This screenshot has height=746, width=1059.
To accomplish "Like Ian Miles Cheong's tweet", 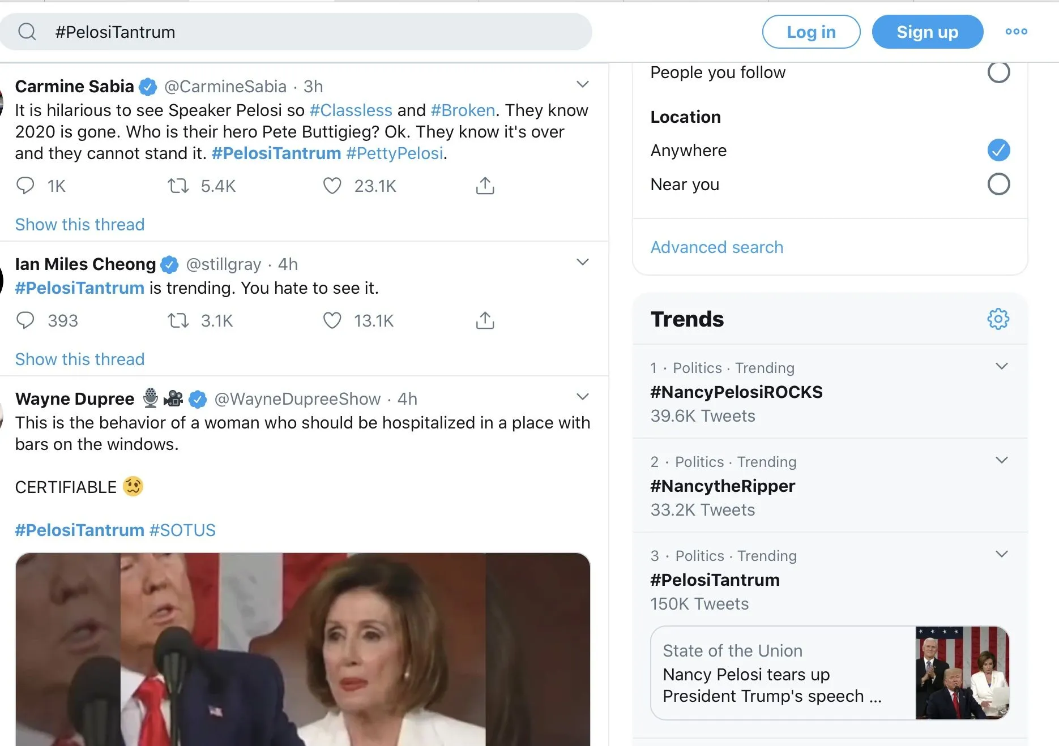I will coord(332,320).
